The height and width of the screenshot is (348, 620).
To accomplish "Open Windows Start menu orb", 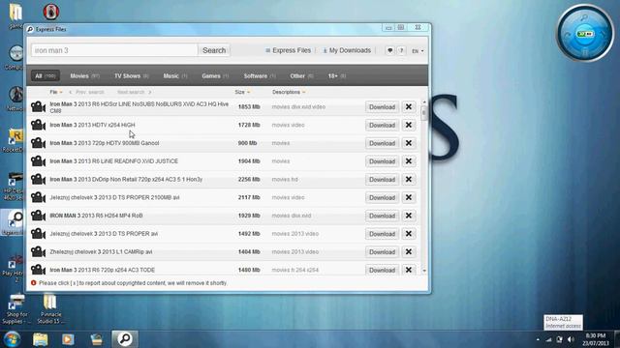I will 12,339.
